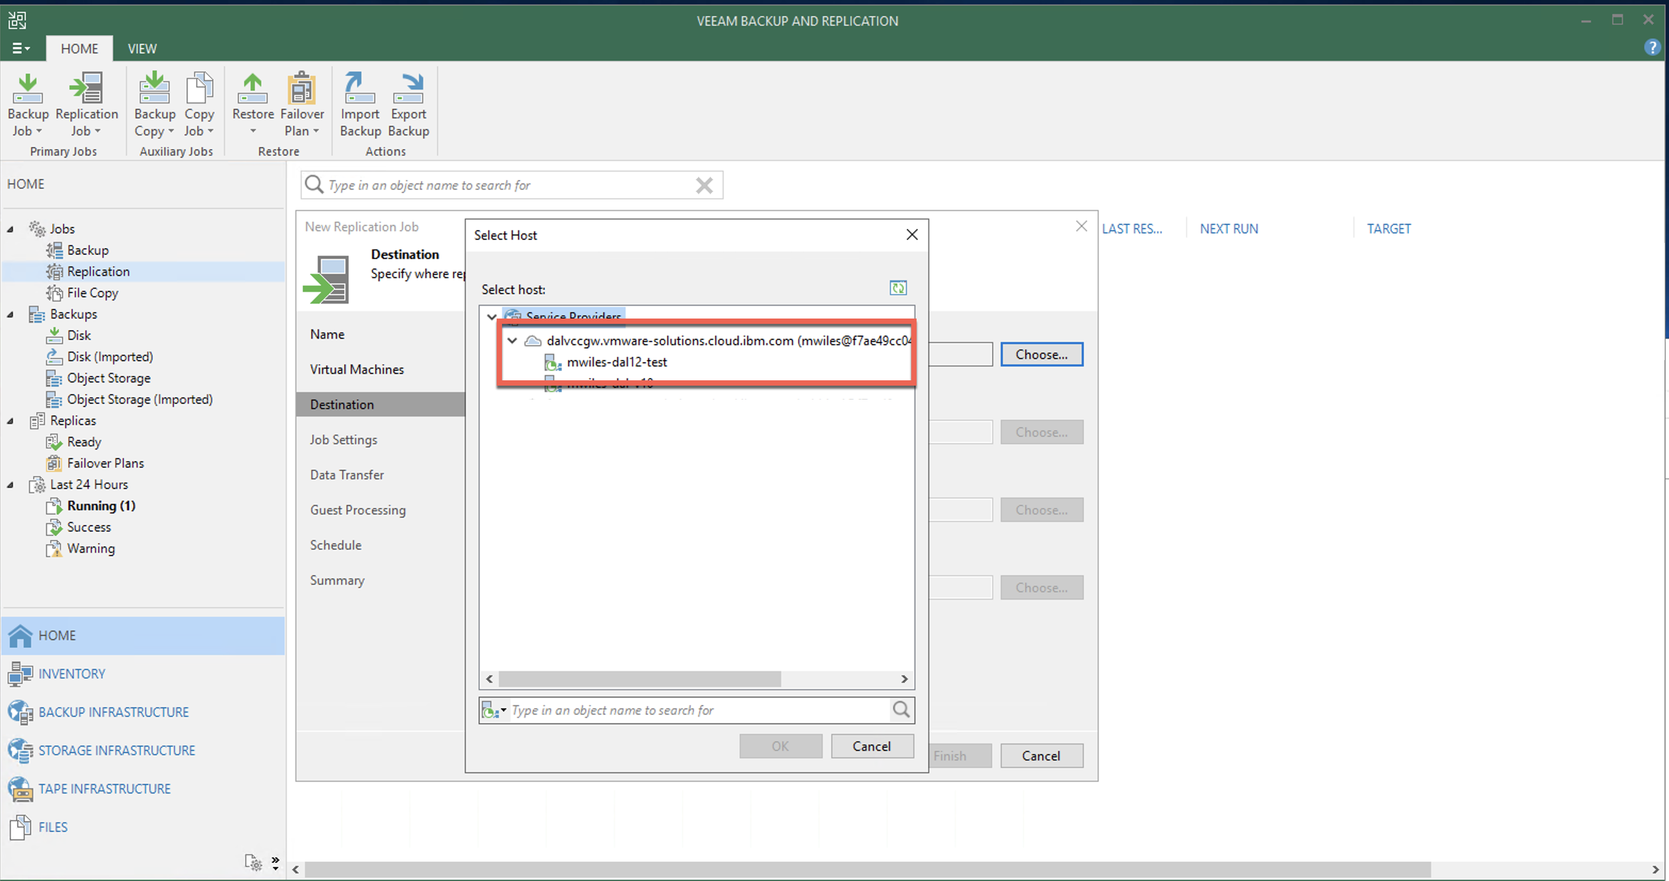Open the host type filter dropdown
The height and width of the screenshot is (881, 1669).
[495, 711]
